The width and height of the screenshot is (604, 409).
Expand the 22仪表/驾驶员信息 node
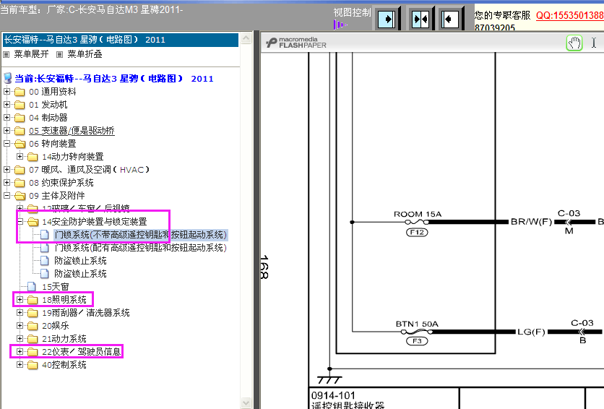pyautogui.click(x=20, y=352)
